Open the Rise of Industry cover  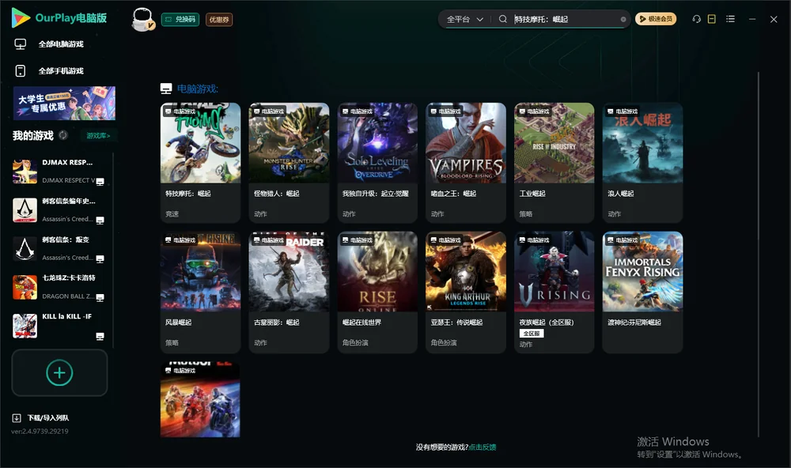pos(554,143)
